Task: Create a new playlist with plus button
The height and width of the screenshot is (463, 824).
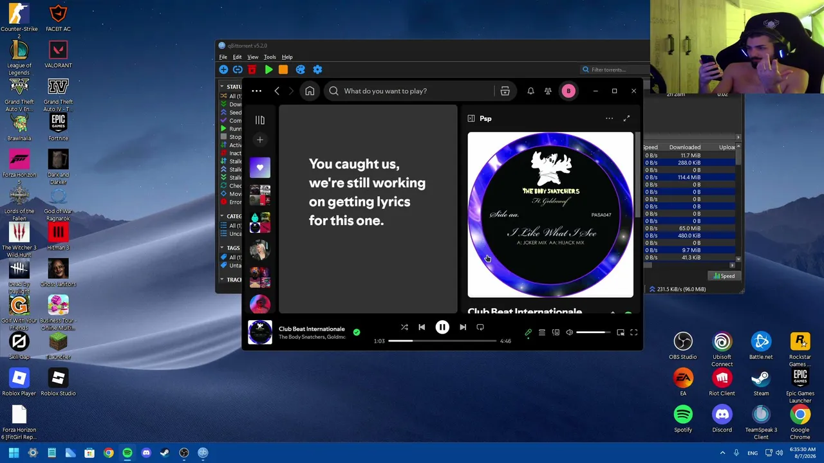Action: click(260, 140)
